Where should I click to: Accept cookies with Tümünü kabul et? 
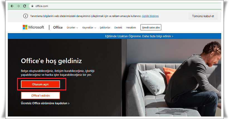tap(203, 16)
